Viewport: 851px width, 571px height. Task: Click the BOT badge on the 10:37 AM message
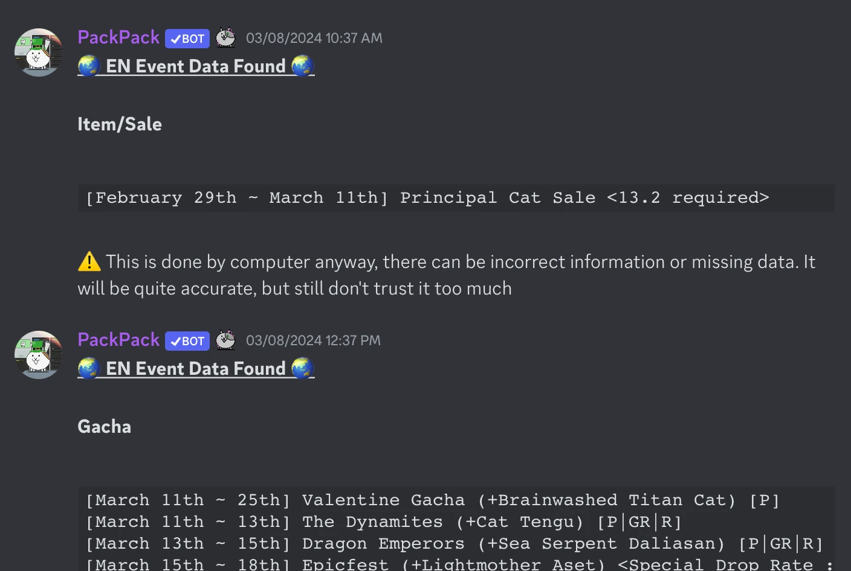click(187, 39)
